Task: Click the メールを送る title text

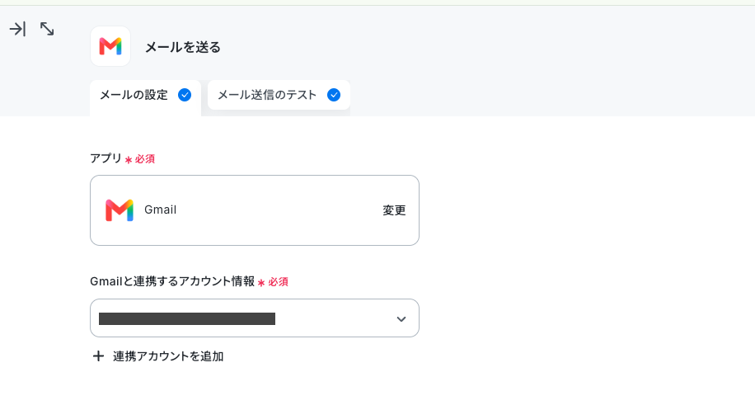Action: 183,47
